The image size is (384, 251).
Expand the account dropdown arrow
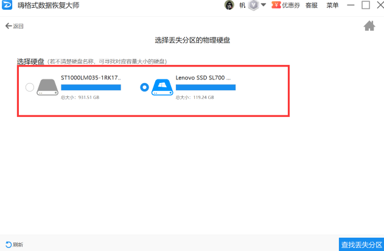(263, 5)
